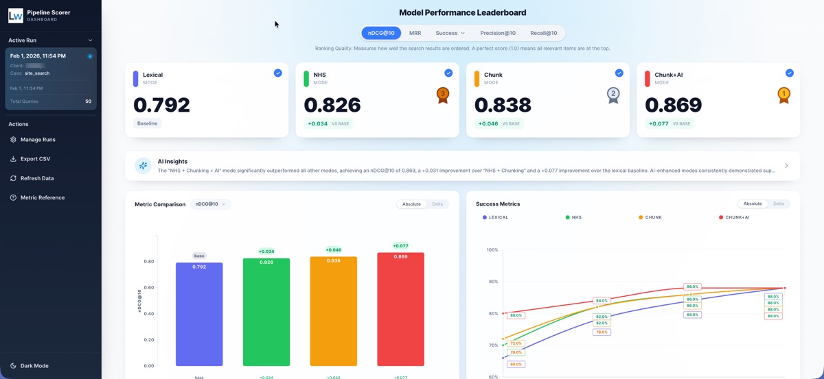The image size is (824, 379).
Task: Select Absolute in Success Metrics toggle
Action: [753, 204]
